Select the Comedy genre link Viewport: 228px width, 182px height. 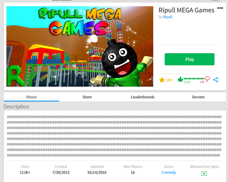click(x=169, y=173)
